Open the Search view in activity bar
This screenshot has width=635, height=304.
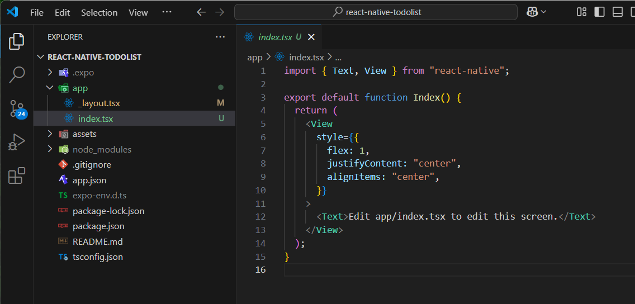click(17, 74)
